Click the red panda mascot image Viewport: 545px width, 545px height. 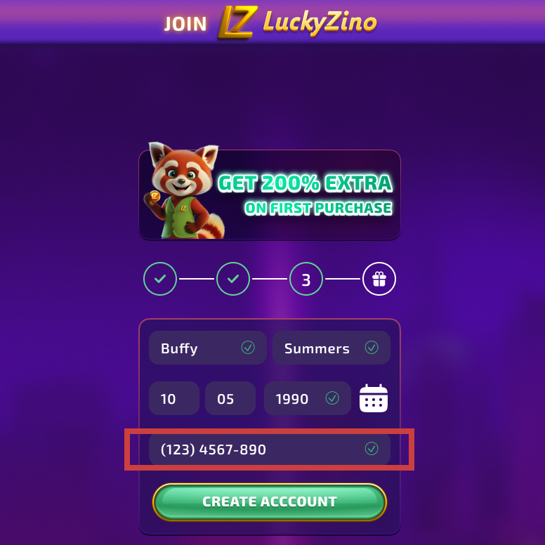[x=183, y=190]
